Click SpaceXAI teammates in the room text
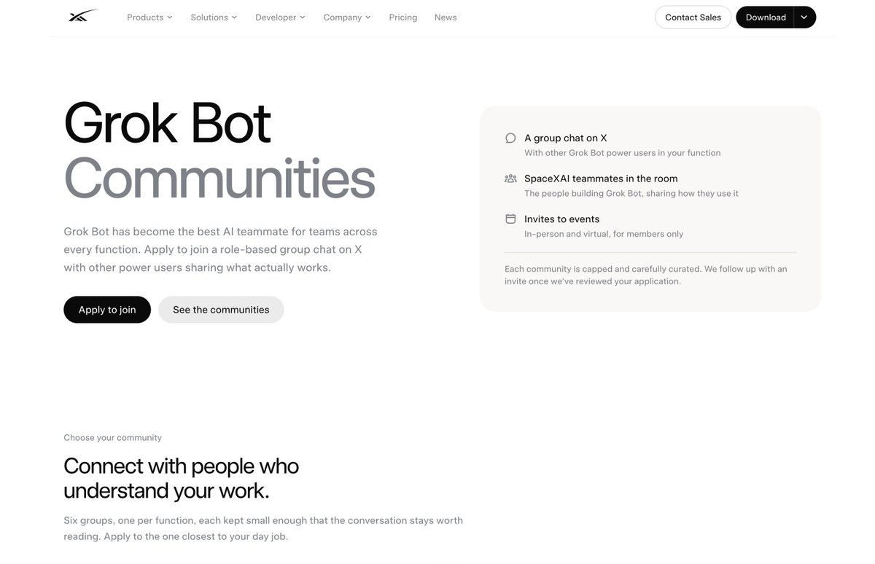 pos(601,179)
